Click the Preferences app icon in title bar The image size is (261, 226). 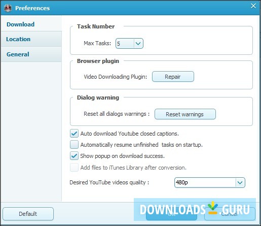click(8, 8)
